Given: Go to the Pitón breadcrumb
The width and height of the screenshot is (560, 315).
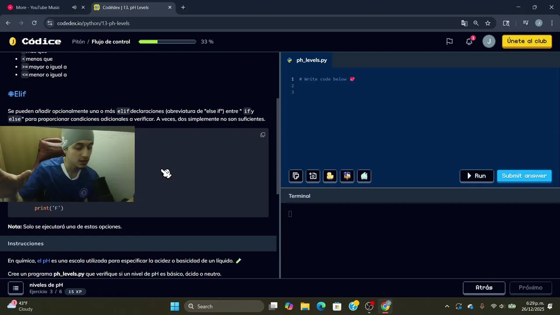Looking at the screenshot, I should click(x=78, y=42).
